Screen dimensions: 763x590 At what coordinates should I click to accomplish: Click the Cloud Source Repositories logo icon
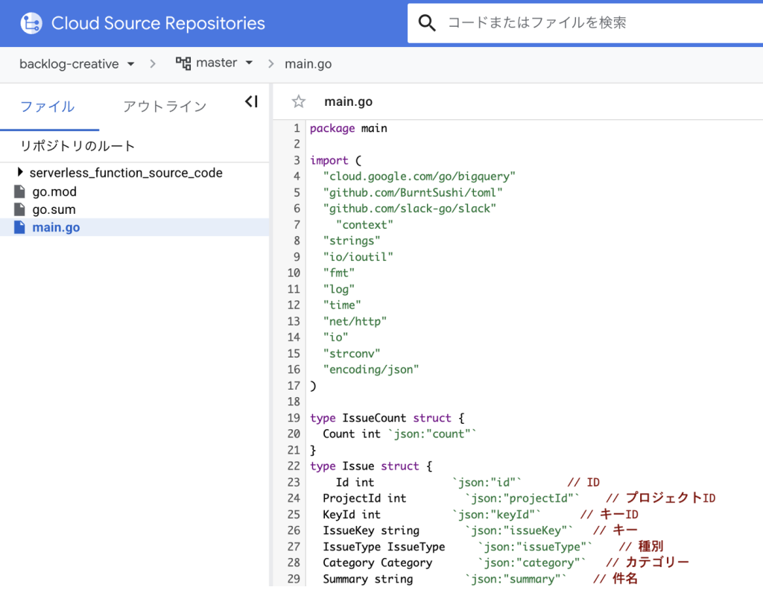tap(31, 23)
